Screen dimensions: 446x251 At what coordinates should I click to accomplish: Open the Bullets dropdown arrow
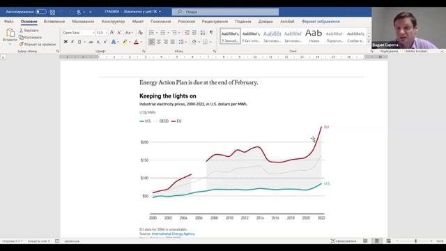pyautogui.click(x=156, y=33)
